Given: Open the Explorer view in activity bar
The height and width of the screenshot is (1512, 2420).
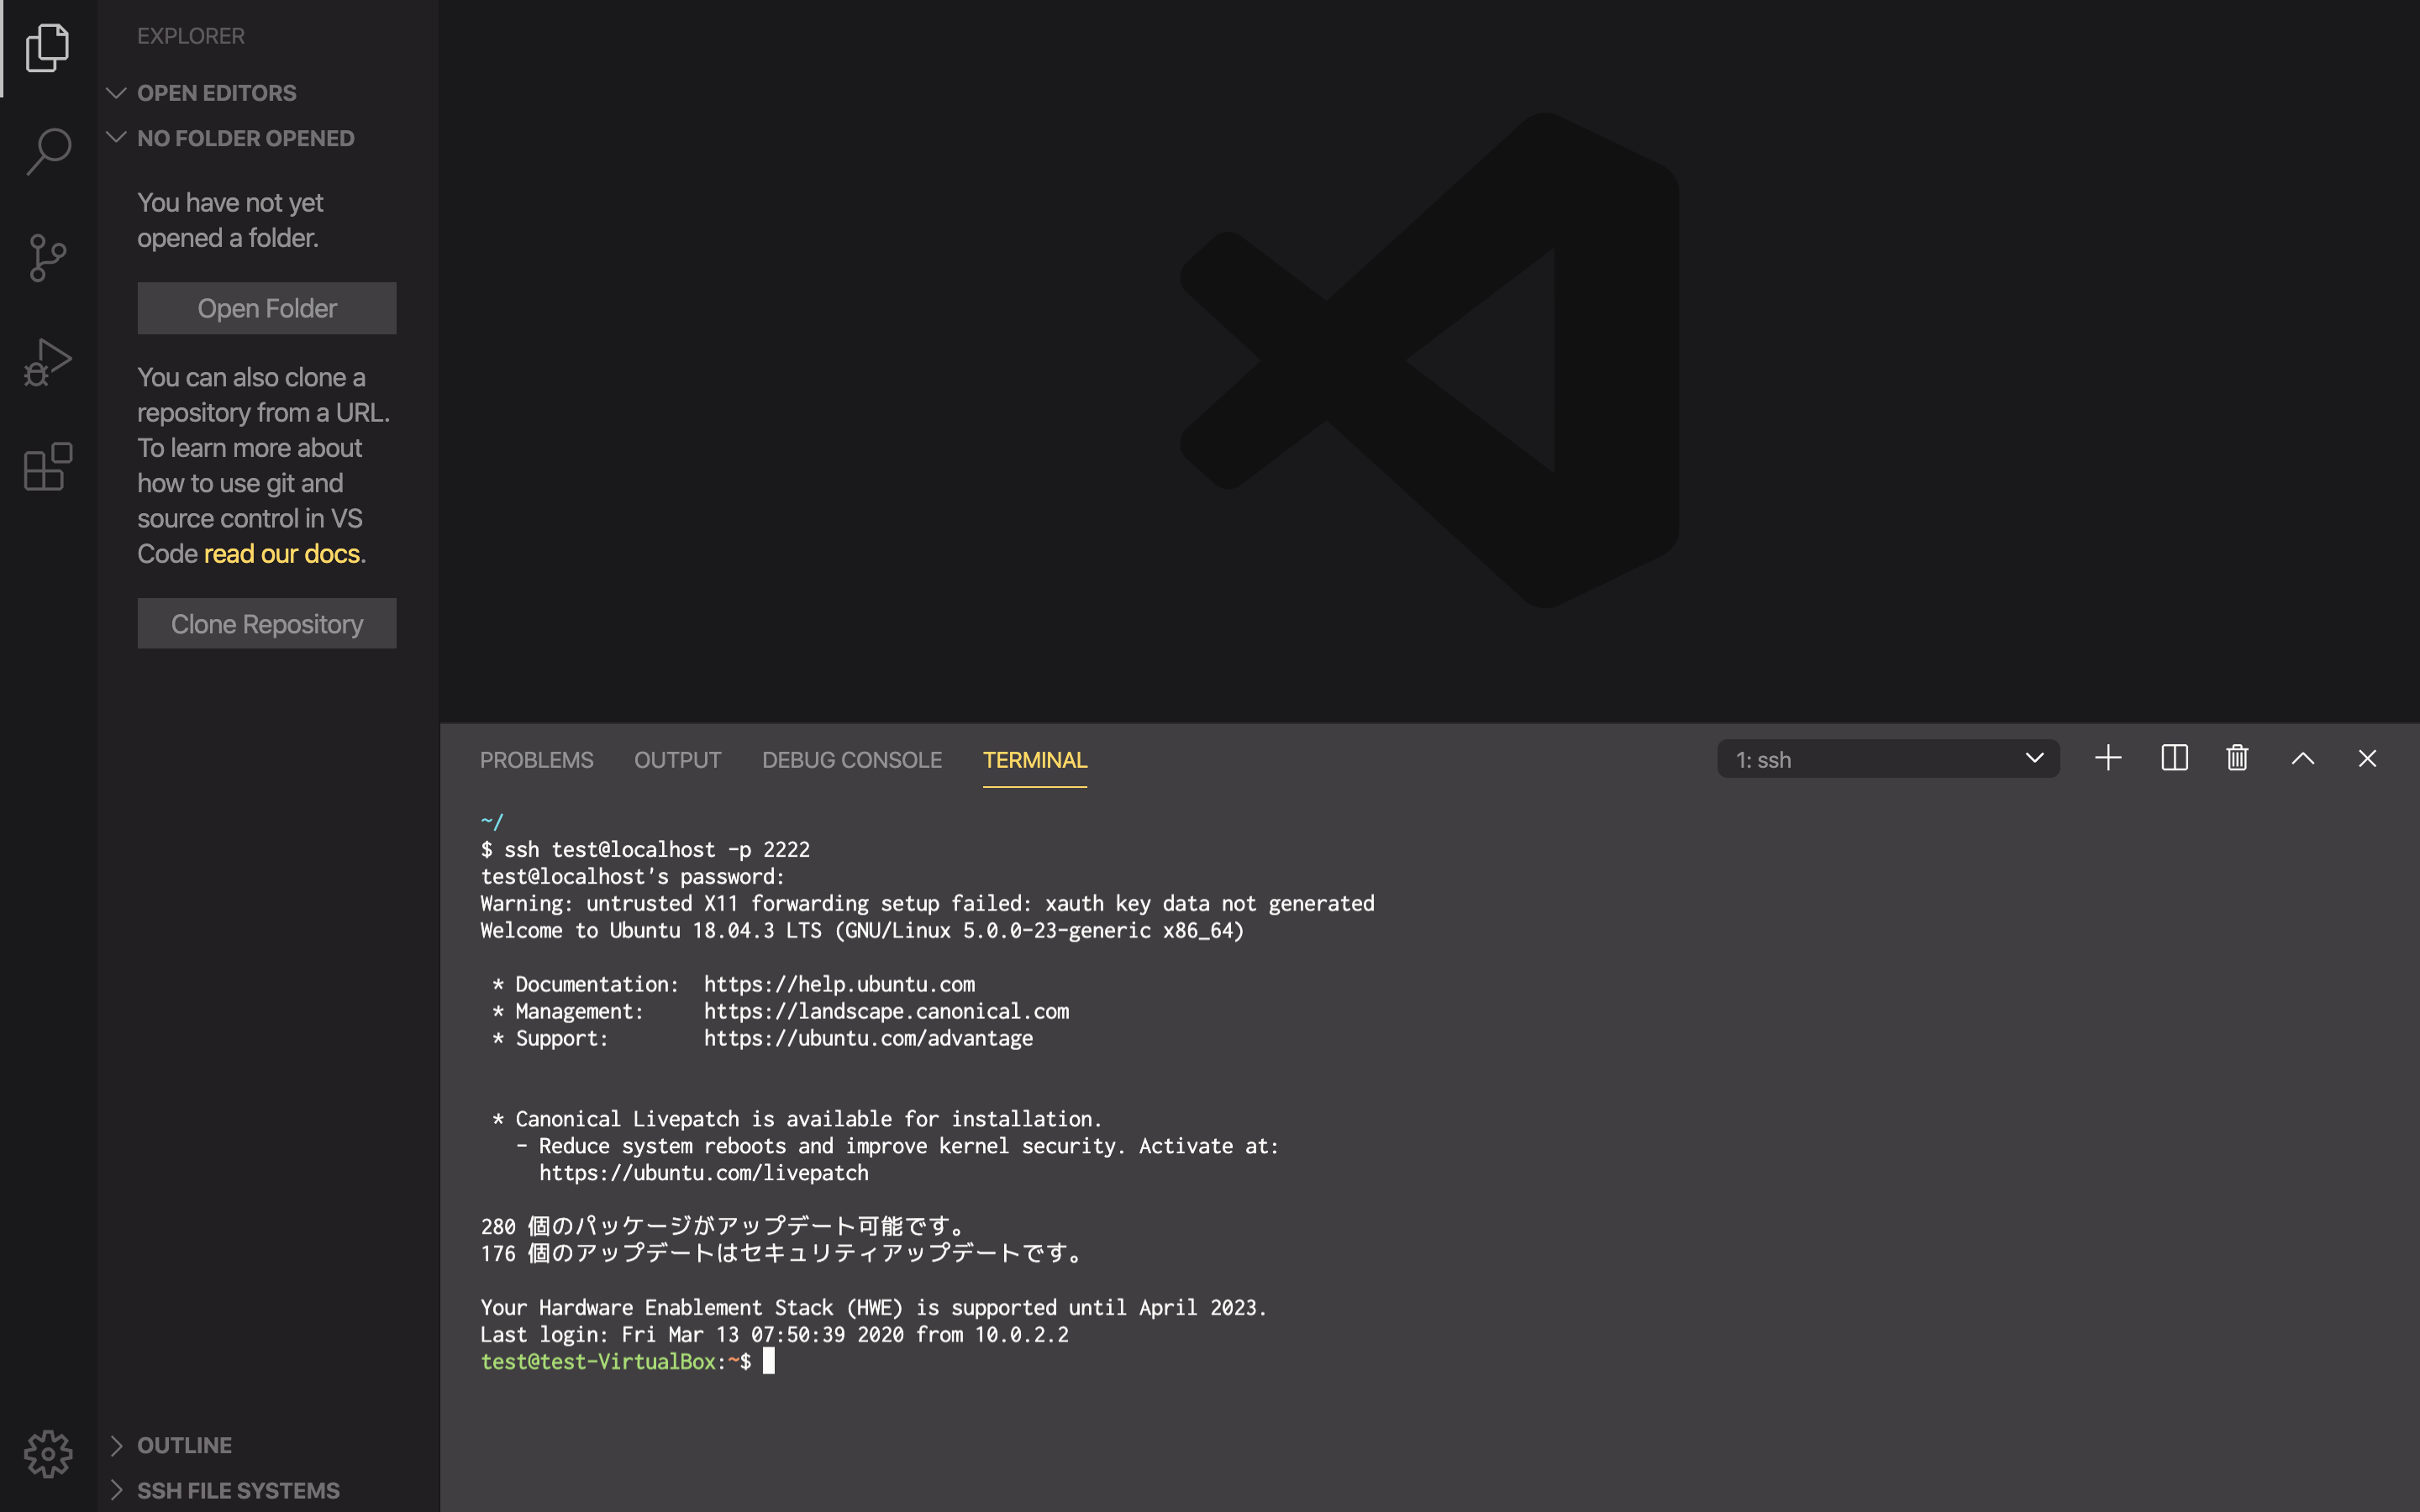Looking at the screenshot, I should click(x=48, y=48).
